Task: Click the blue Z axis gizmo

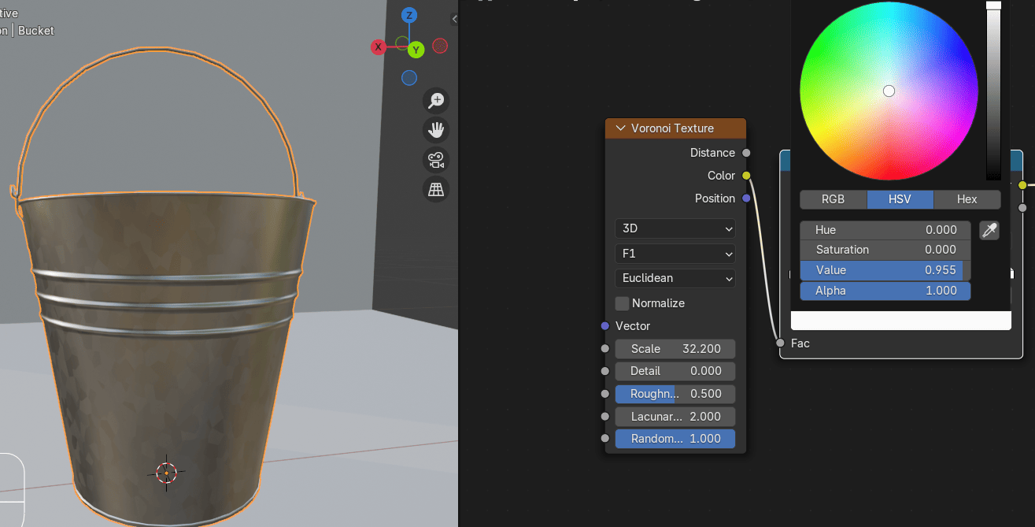Action: [x=409, y=15]
